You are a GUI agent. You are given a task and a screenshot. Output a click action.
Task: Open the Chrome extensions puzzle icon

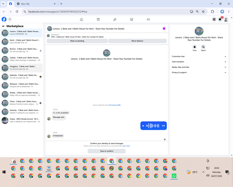point(212,12)
